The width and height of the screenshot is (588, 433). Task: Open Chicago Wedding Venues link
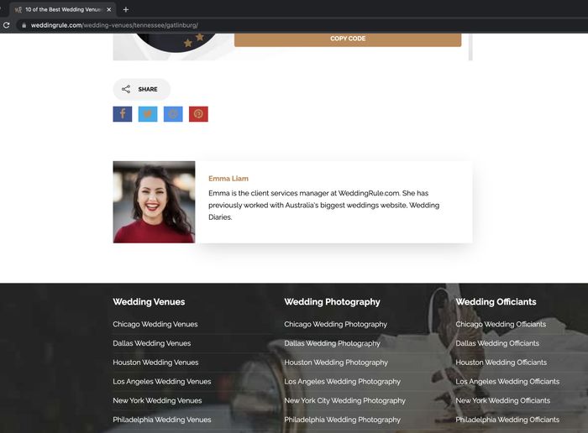point(155,324)
